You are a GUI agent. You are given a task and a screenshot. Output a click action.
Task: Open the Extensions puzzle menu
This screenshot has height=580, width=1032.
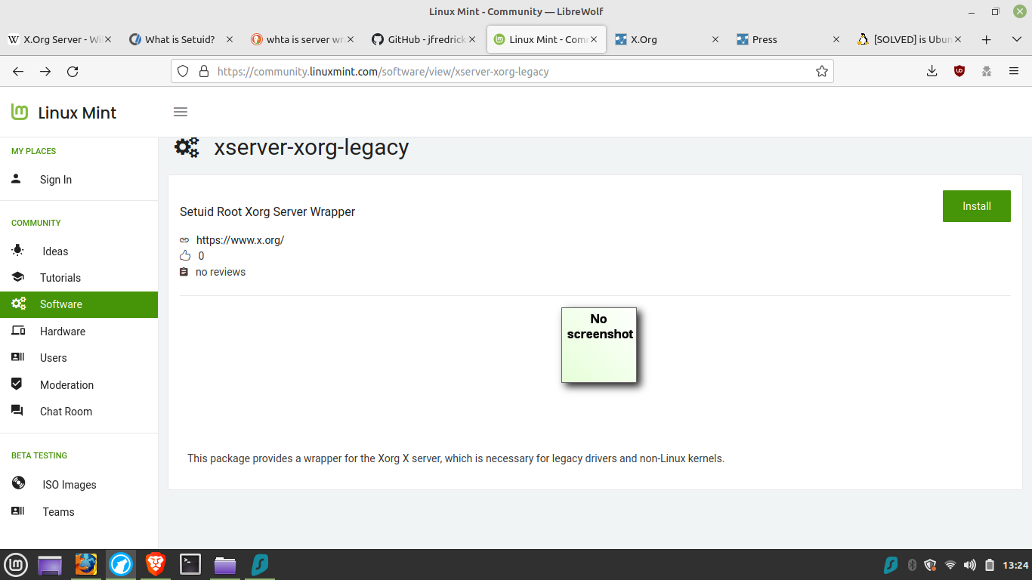point(987,71)
